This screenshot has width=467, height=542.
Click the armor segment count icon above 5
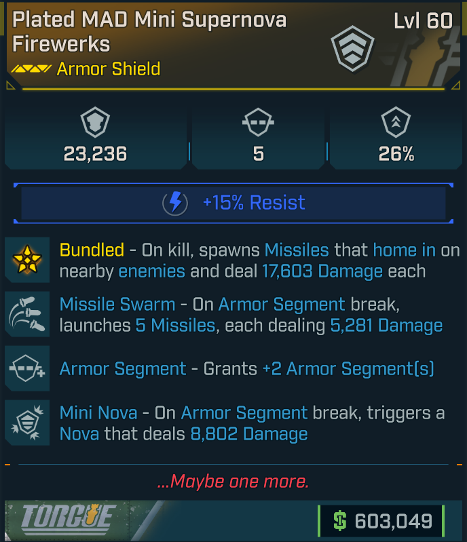[x=258, y=122]
